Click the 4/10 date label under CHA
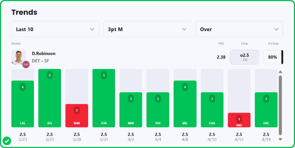Screen dimensions: 295x148 tap(212, 140)
